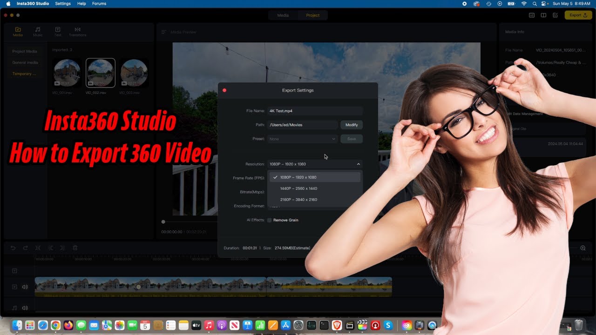The height and width of the screenshot is (335, 596).
Task: Click the first video clip on timeline
Action: pyautogui.click(x=150, y=287)
